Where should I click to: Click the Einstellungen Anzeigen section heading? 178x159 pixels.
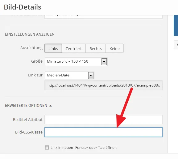(30, 34)
